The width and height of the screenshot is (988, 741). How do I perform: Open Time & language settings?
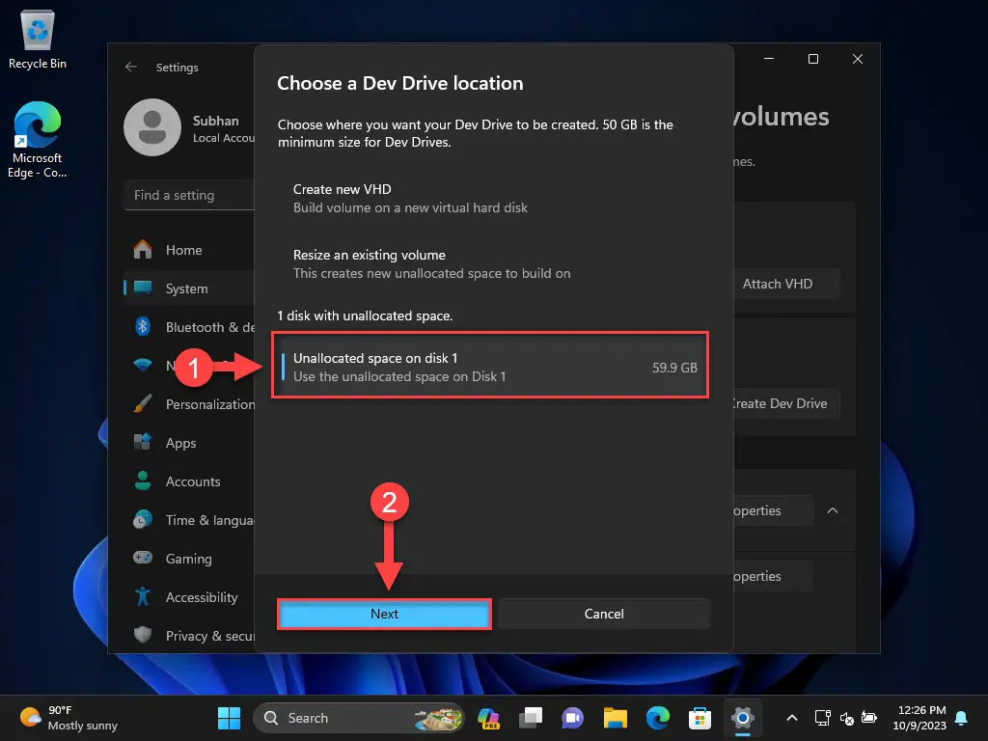point(189,520)
